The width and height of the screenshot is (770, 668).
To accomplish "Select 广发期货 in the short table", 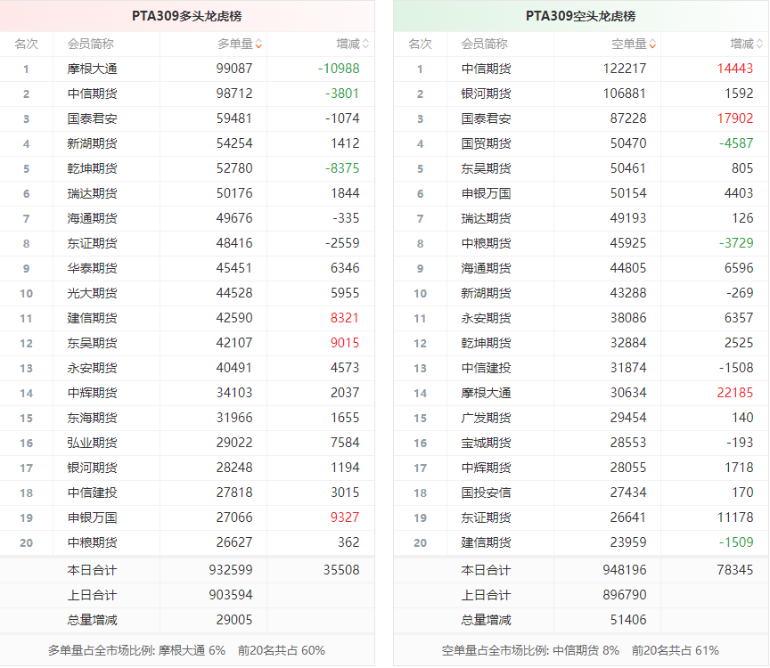I will [x=487, y=418].
